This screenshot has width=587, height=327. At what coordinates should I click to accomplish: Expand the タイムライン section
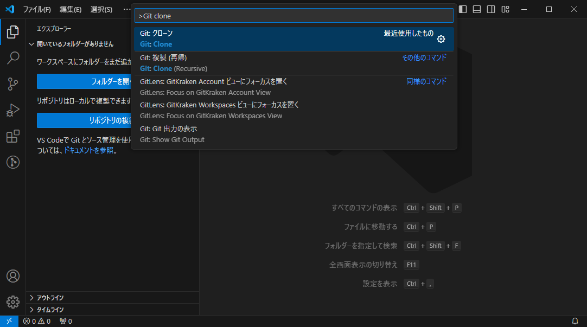112,310
